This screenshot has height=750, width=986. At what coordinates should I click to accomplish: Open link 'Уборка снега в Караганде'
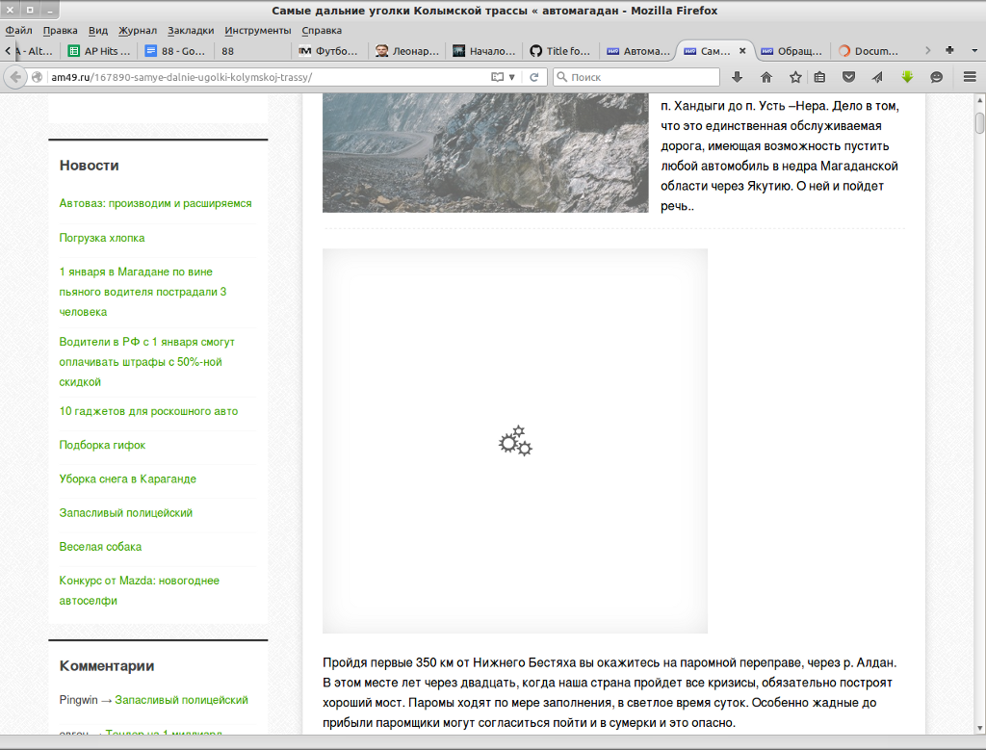tap(128, 478)
